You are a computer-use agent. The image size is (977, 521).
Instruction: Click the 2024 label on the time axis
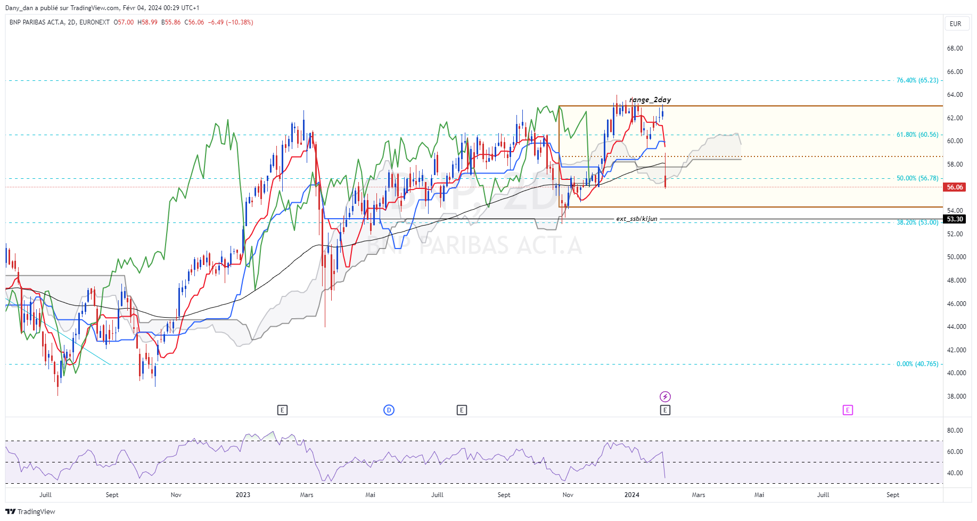click(x=632, y=495)
